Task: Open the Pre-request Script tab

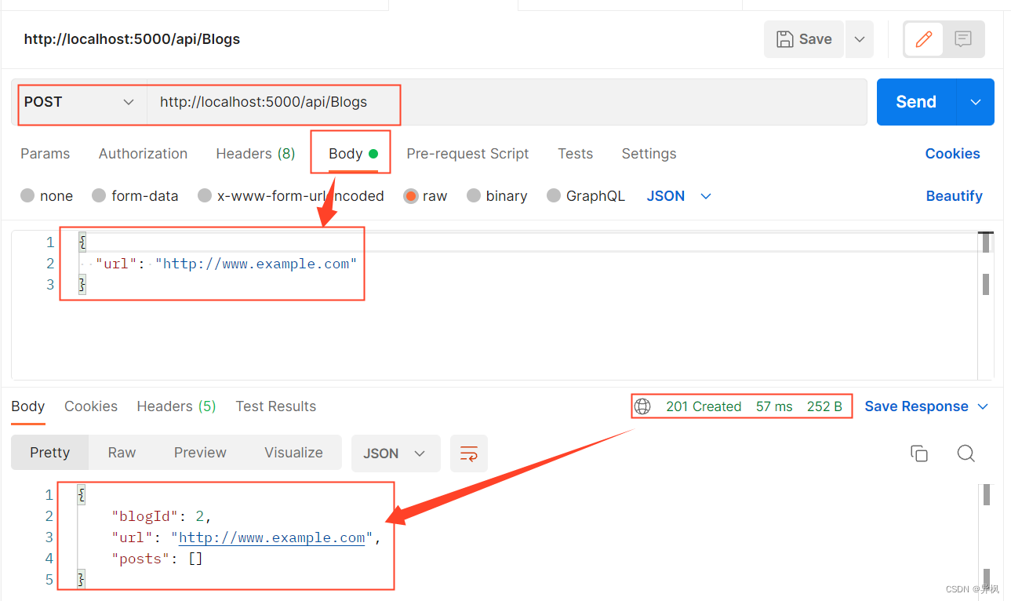Action: tap(467, 154)
